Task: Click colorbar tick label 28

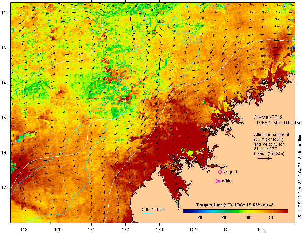Action: click(x=200, y=218)
